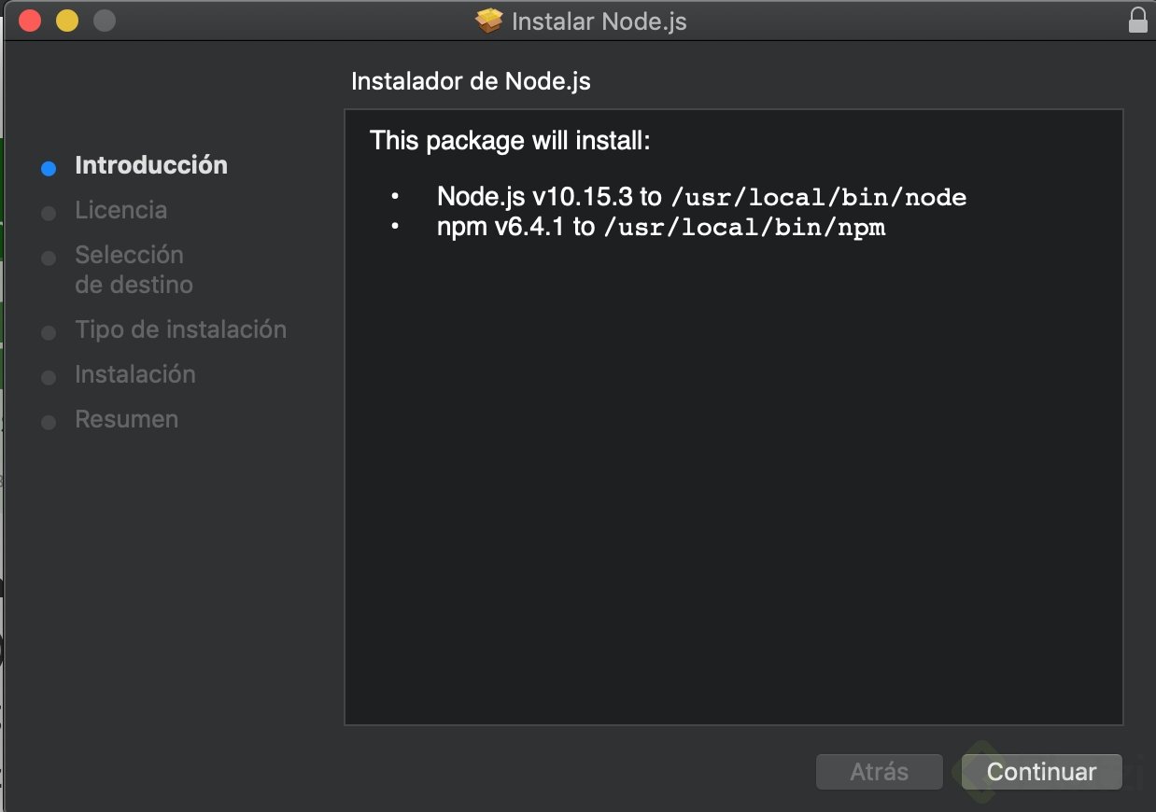Screen dimensions: 1156x812
Task: Minimize the installer with the yellow button
Action: 67,20
